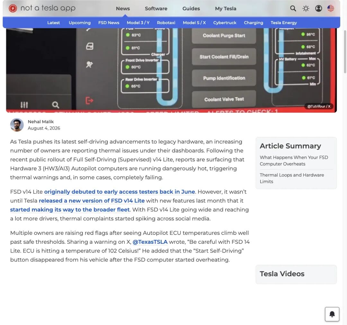Select FSD News category

click(x=109, y=22)
